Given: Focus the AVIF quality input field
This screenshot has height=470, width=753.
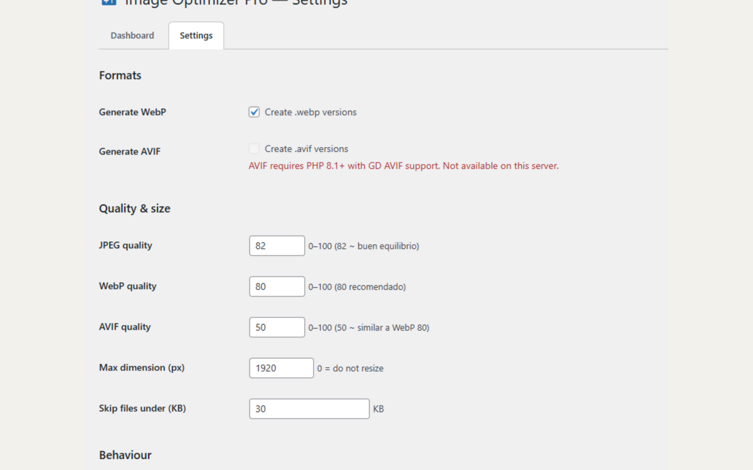Looking at the screenshot, I should 277,328.
